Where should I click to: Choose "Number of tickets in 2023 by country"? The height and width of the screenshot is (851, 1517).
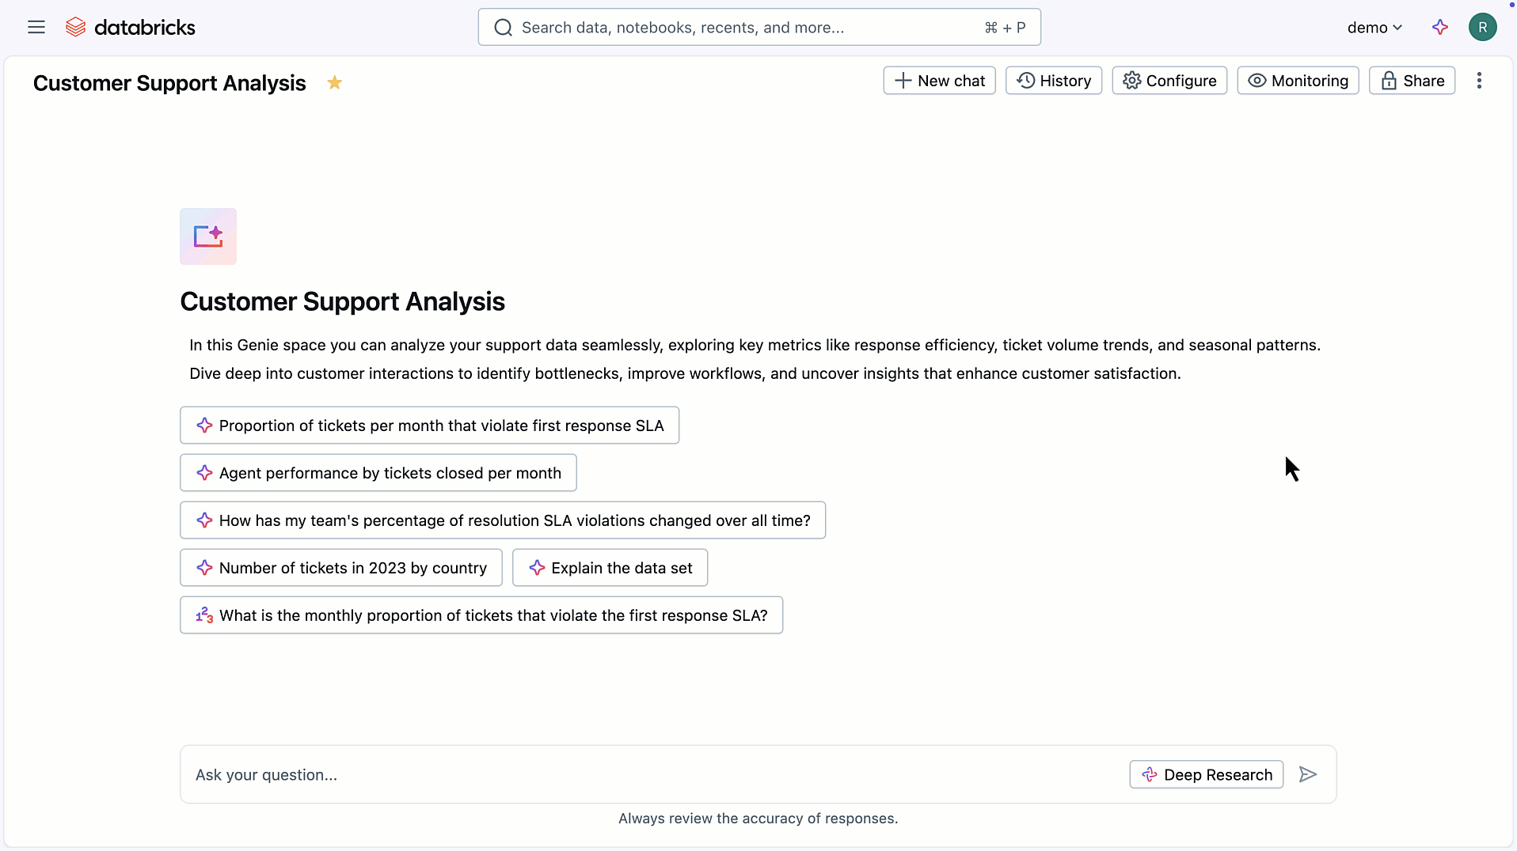[x=341, y=568]
